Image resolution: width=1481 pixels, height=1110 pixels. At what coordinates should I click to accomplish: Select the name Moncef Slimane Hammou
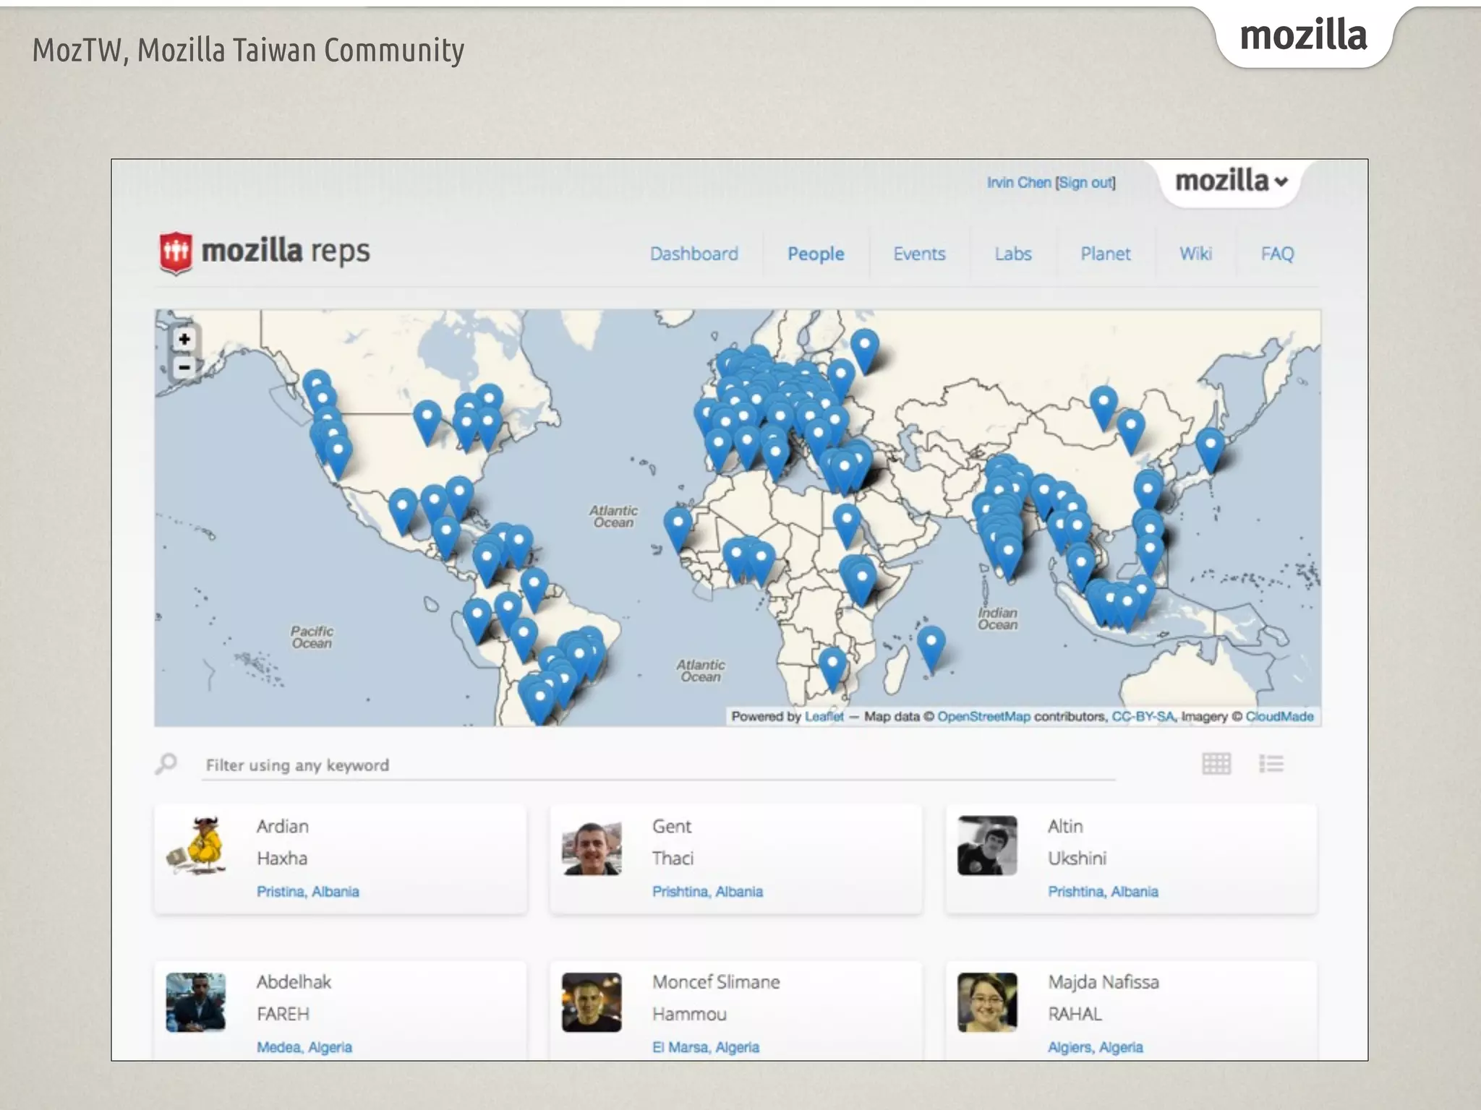pos(716,998)
